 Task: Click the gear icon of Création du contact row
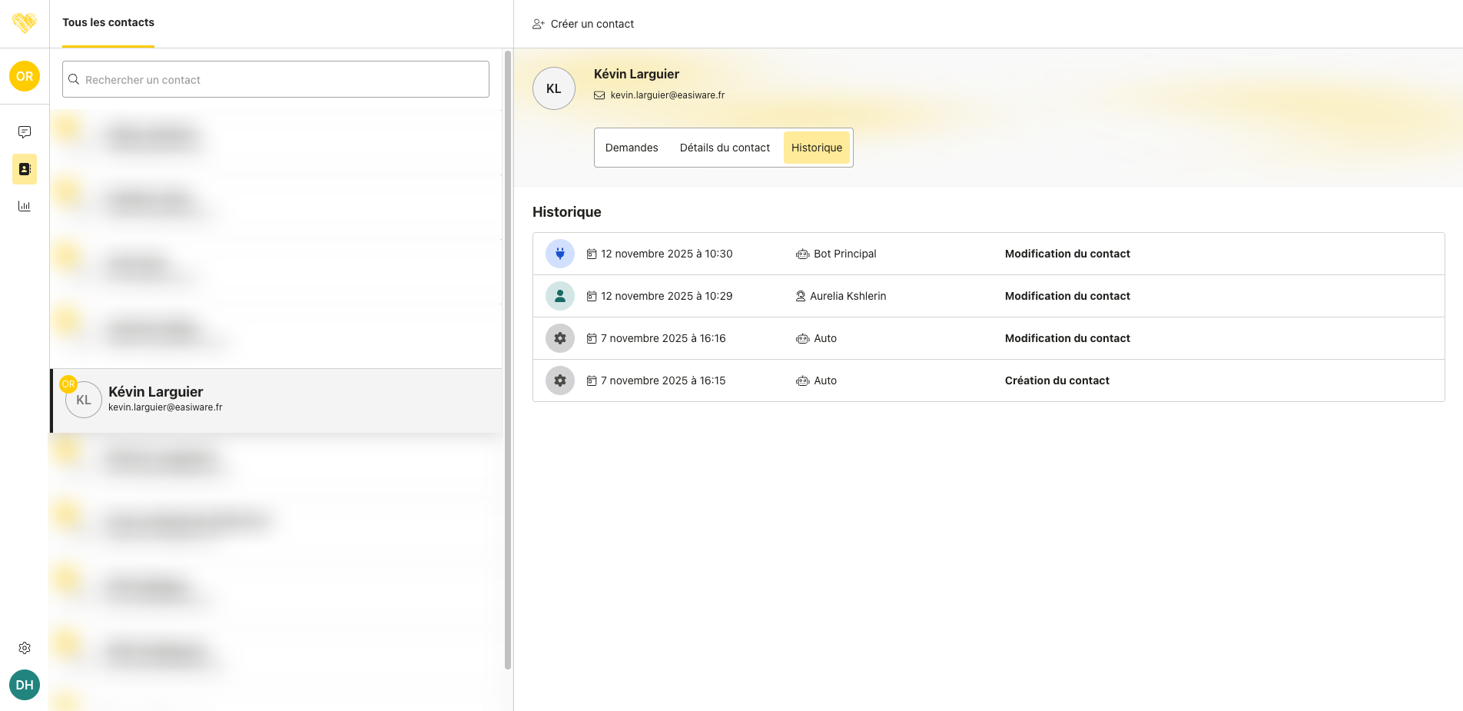click(x=560, y=380)
